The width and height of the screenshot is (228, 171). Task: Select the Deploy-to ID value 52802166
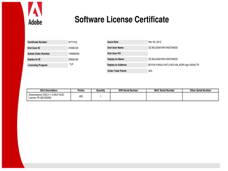click(73, 59)
